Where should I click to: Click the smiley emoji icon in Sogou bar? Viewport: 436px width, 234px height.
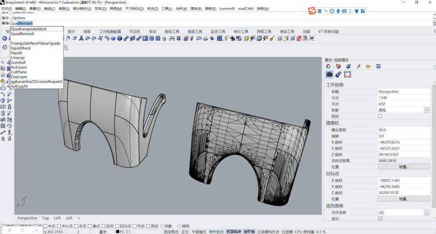332,11
